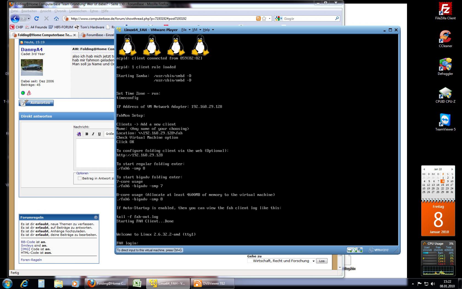Open the VMware Player File menu
The width and height of the screenshot is (462, 289).
pyautogui.click(x=186, y=30)
